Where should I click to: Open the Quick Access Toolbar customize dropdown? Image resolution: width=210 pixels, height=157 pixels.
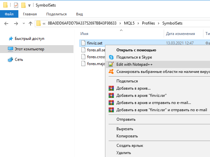pyautogui.click(x=29, y=6)
